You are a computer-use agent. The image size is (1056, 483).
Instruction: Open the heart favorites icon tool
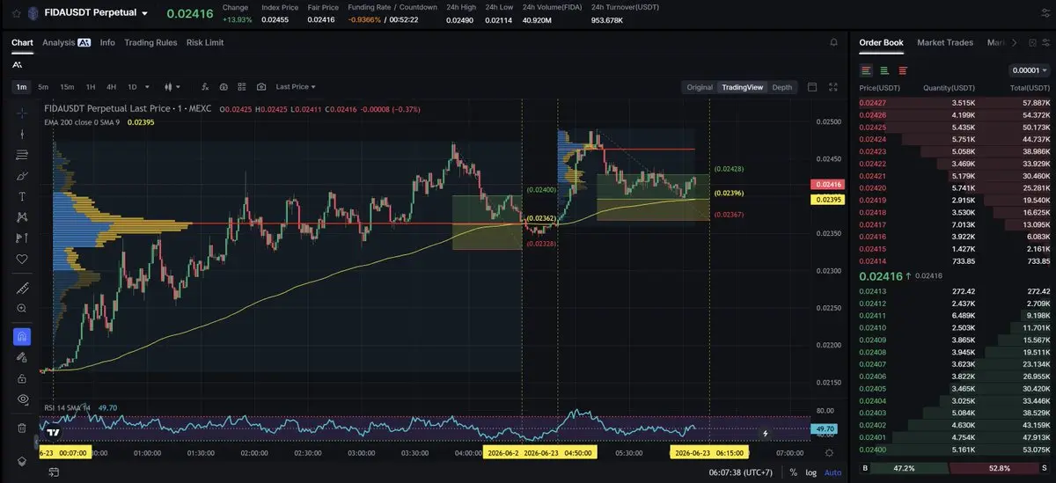(x=22, y=259)
